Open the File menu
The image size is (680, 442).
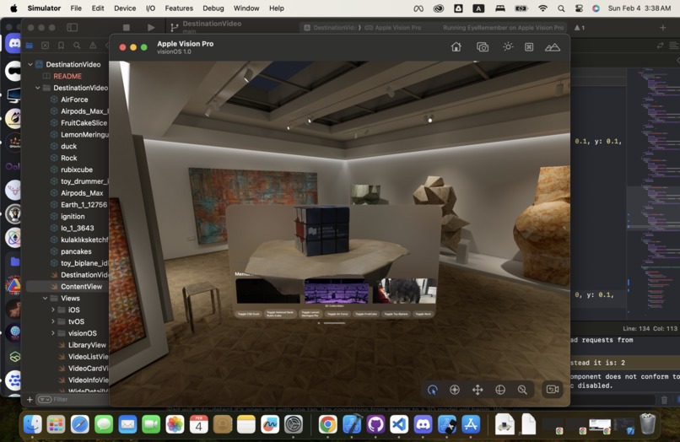click(x=76, y=8)
